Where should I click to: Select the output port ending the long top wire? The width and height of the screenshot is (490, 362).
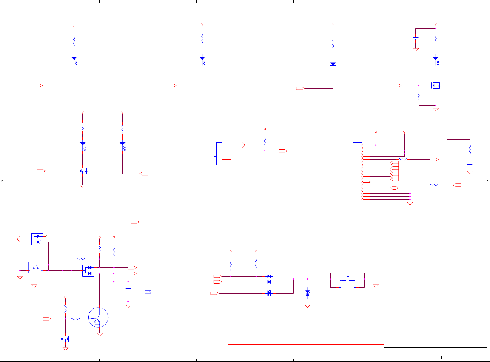[135, 222]
